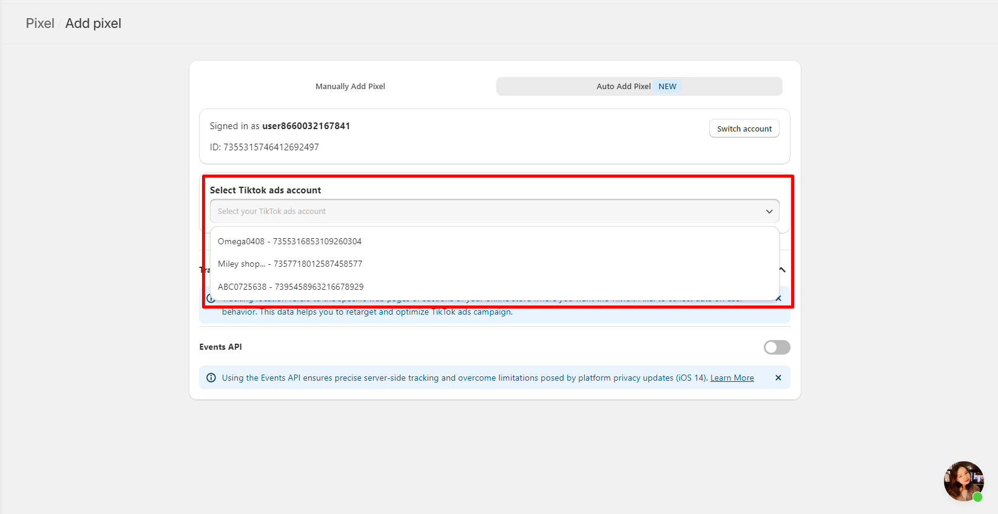Select the Auto Add Pixel tab

coord(624,87)
